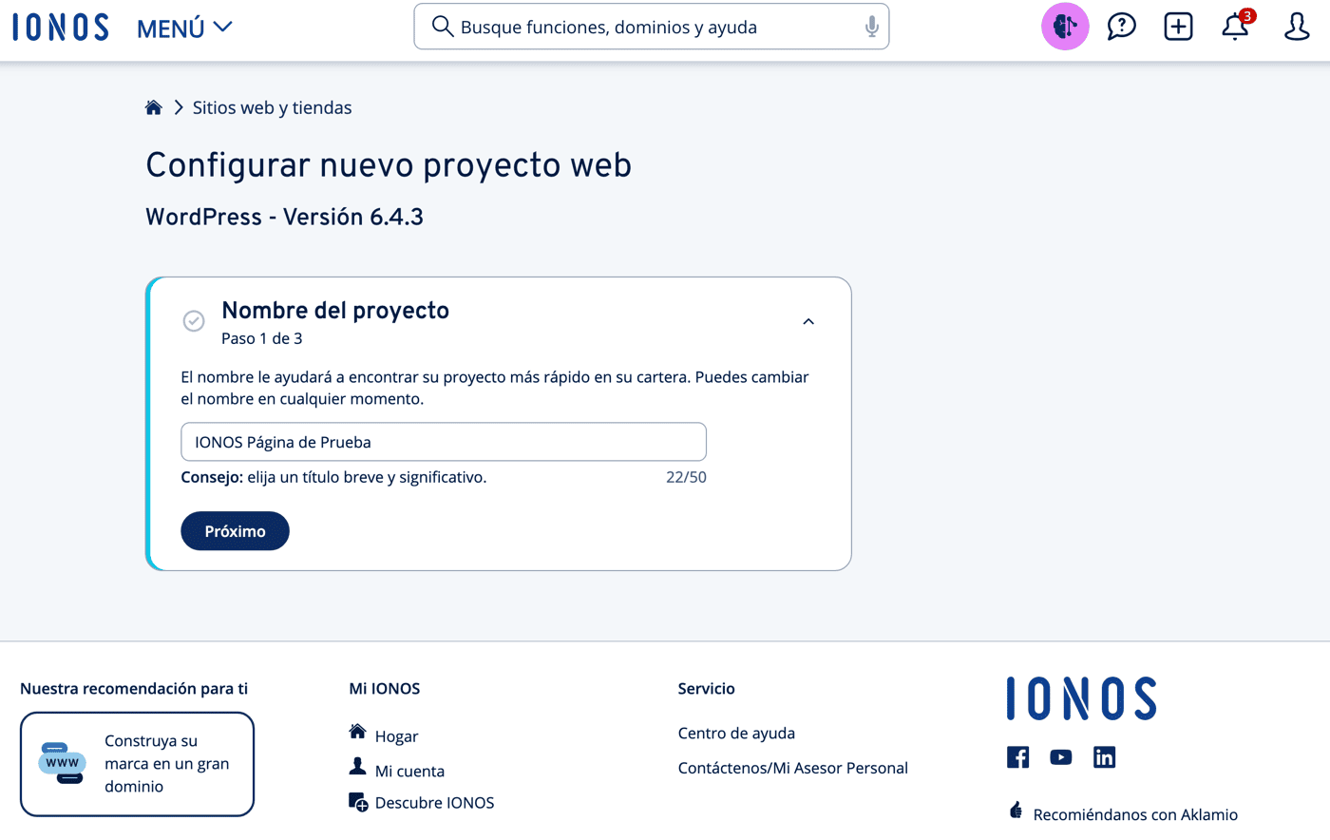The image size is (1330, 840).
Task: Click 'Nuestra recomendación para ti' heading
Action: tap(134, 689)
